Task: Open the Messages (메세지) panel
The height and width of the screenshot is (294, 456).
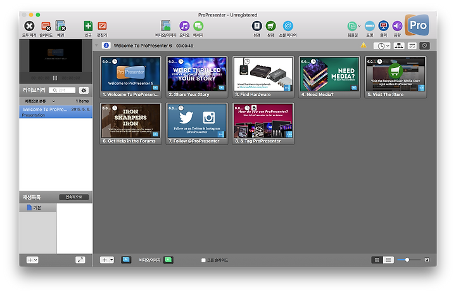Action: point(198,26)
